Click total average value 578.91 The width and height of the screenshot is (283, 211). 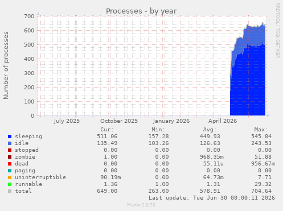coord(210,191)
